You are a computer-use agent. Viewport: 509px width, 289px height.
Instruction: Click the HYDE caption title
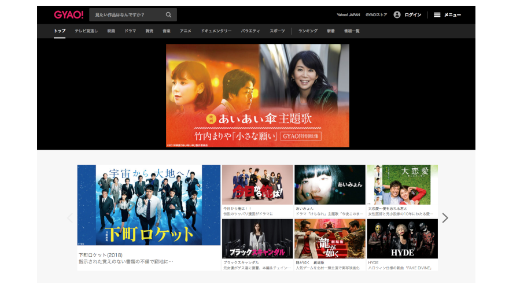pyautogui.click(x=373, y=263)
